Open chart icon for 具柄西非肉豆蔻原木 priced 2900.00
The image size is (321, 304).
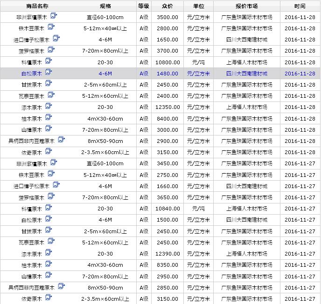(61, 140)
